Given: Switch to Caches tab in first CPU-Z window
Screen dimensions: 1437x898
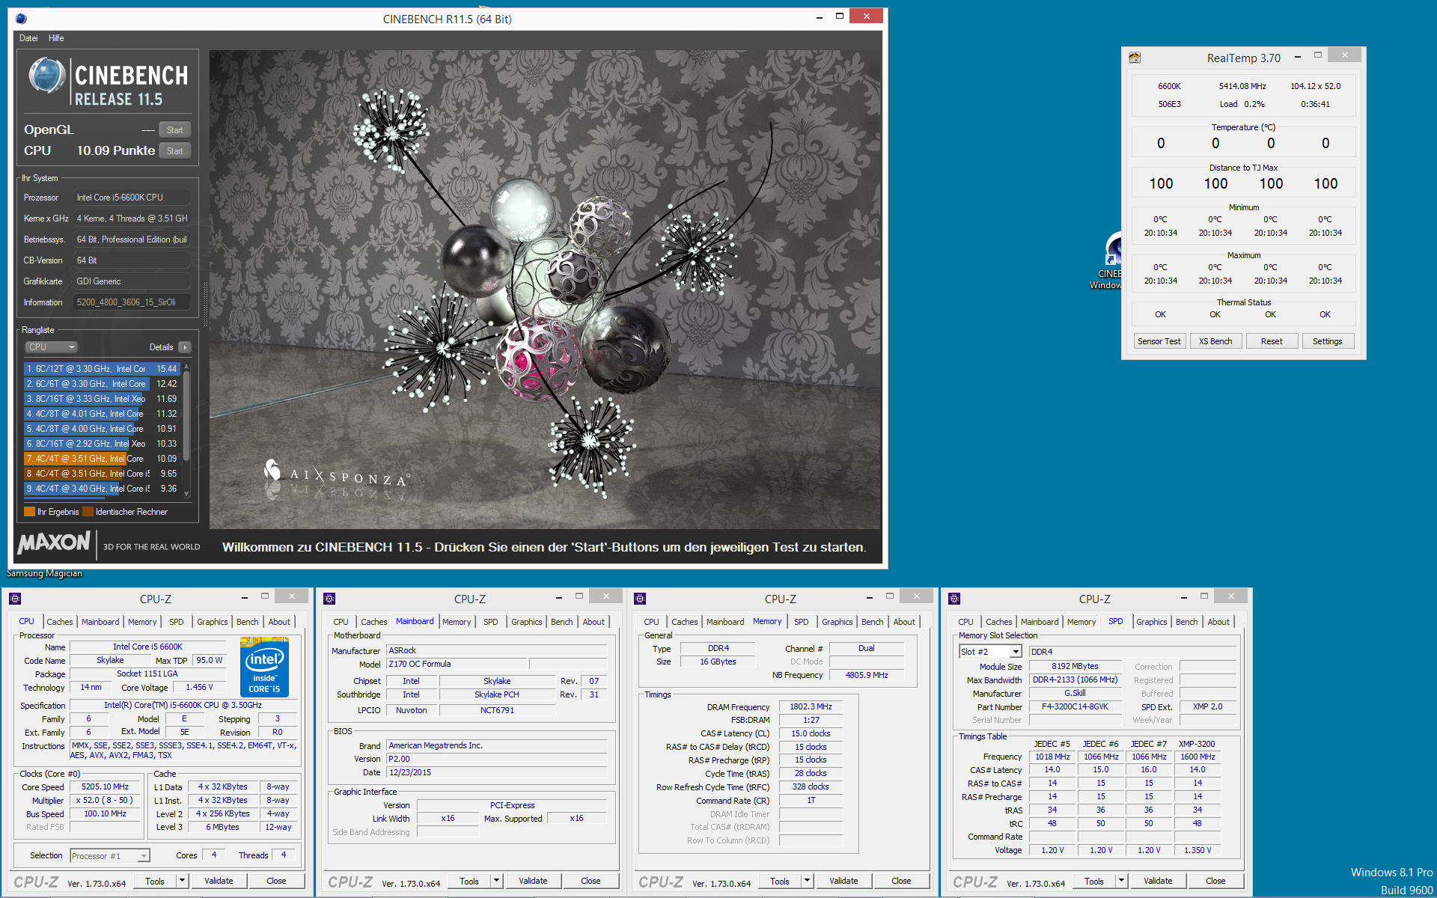Looking at the screenshot, I should pos(60,622).
